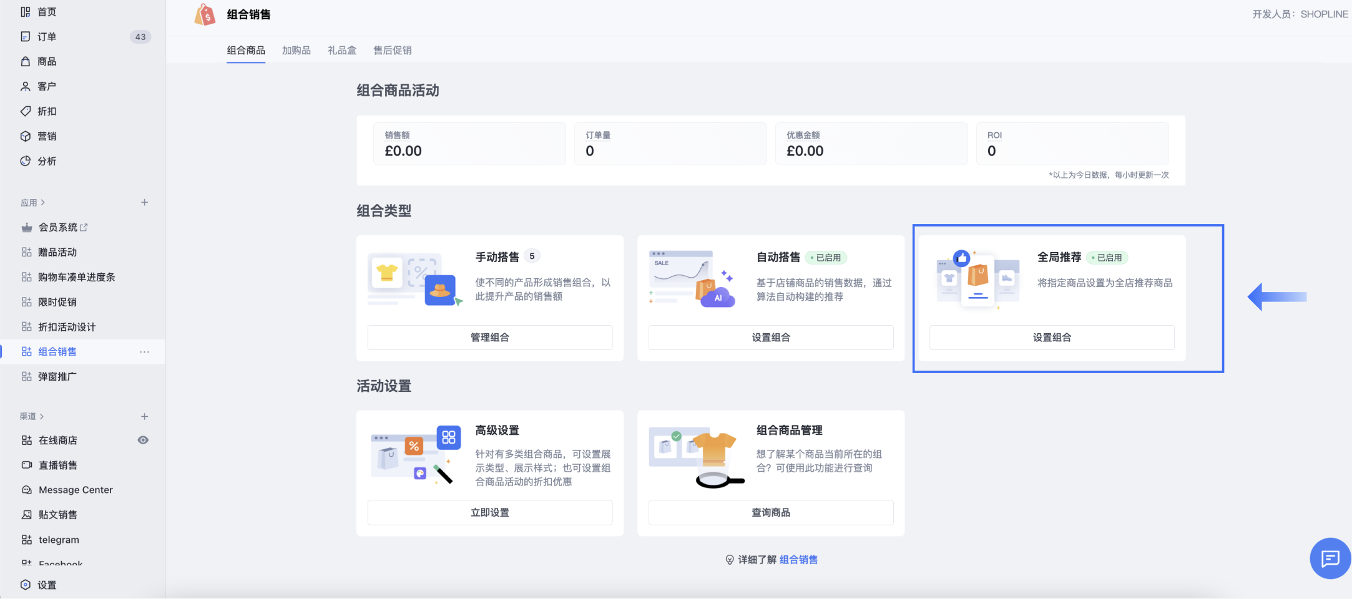Click the grid icon beside 赠品活动
The image size is (1352, 599).
click(27, 252)
